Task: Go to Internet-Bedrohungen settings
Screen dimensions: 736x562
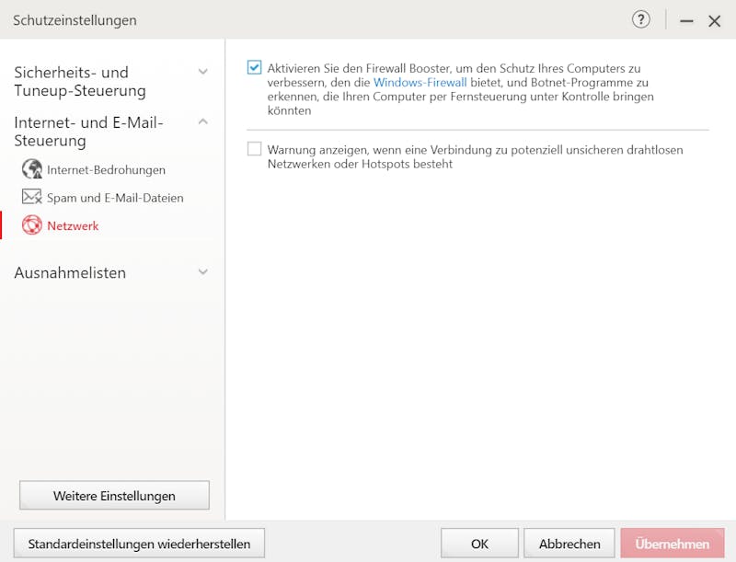Action: pyautogui.click(x=106, y=170)
